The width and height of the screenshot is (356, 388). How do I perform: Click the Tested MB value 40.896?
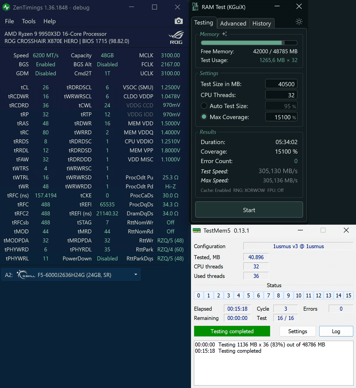[256, 257]
